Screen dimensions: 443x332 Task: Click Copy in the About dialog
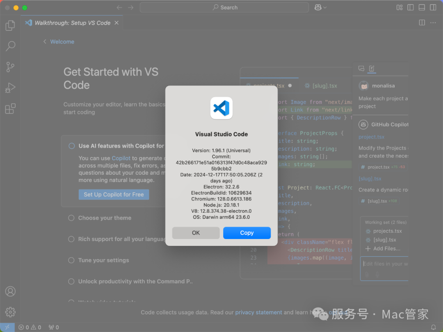pyautogui.click(x=247, y=233)
